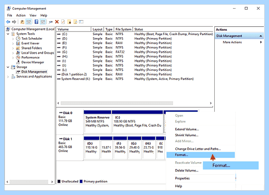Viewport: 269px width, 195px height.
Task: Click the list settings toolbar icon
Action: (81, 22)
